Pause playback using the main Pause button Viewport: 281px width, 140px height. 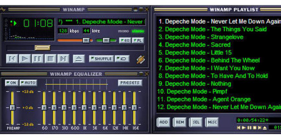37,59
